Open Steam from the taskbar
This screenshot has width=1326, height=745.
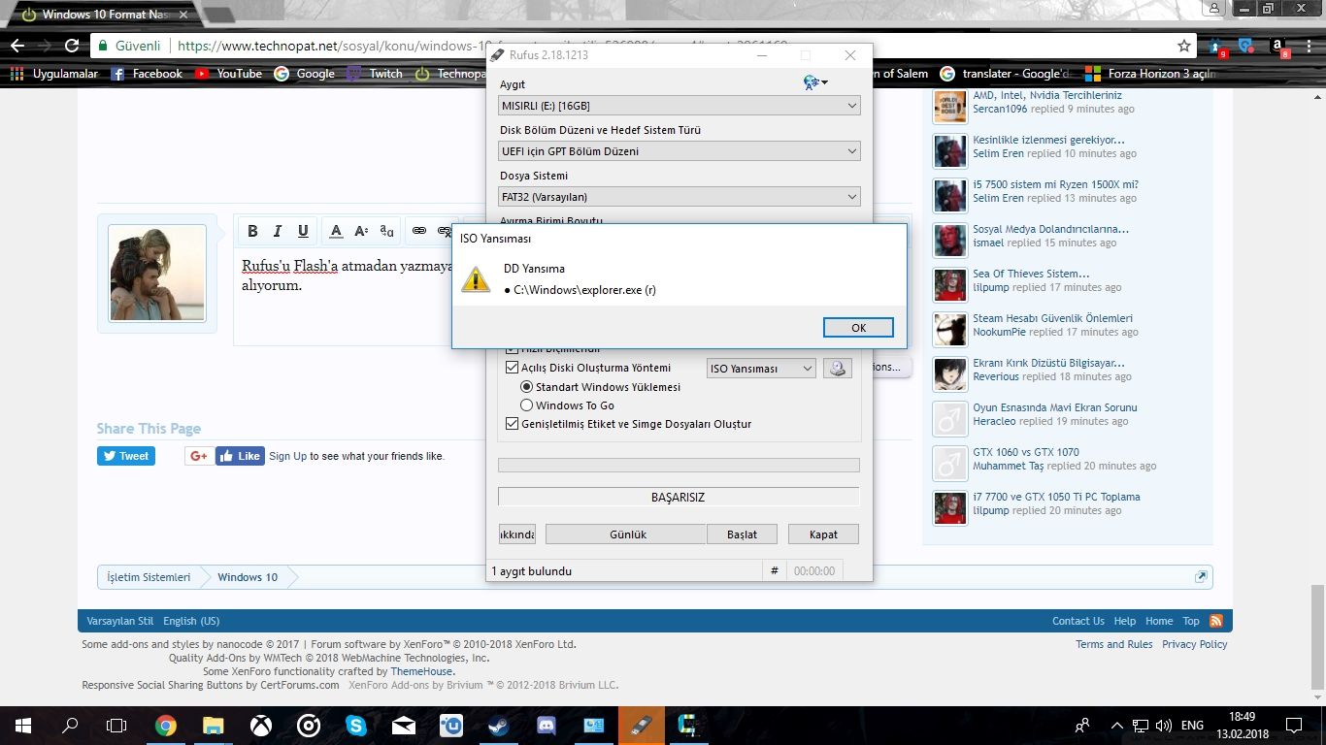499,726
